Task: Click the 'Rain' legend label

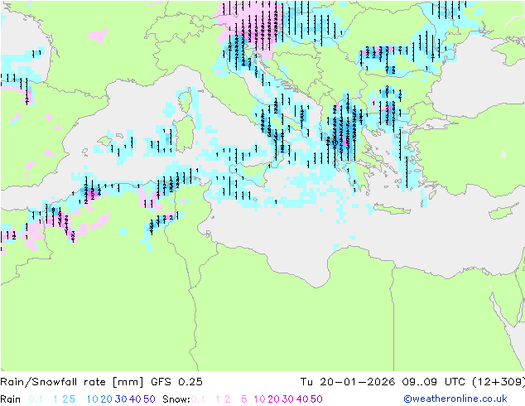Action: 11,399
